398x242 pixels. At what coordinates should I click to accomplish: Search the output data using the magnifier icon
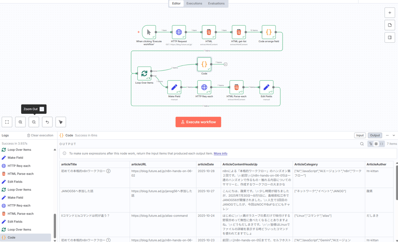click(362, 144)
